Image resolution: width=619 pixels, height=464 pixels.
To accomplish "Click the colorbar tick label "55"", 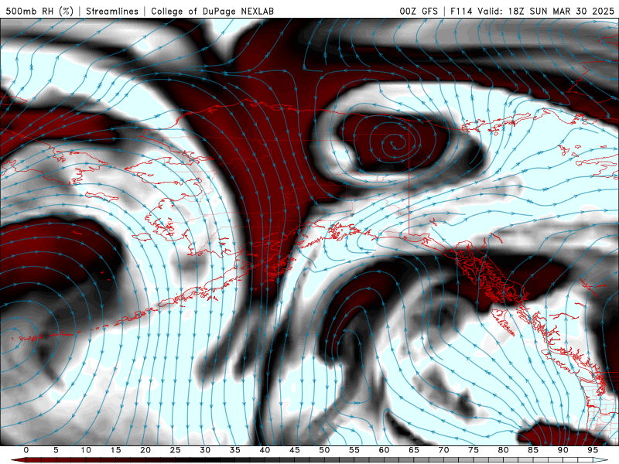I will [354, 450].
